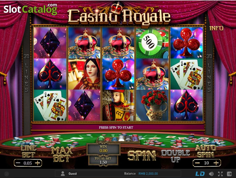Open the INFO paytable
Viewport: 236px width, 178px height.
coord(216,28)
